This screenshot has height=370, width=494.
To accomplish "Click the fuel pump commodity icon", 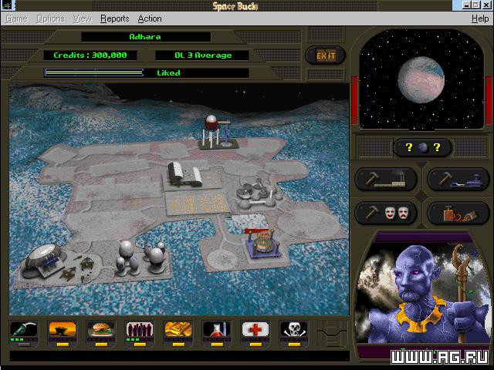I will point(24,329).
